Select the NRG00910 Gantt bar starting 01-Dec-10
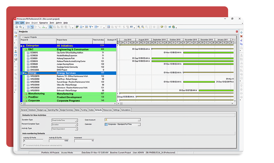The height and width of the screenshot is (163, 274). coord(216,90)
